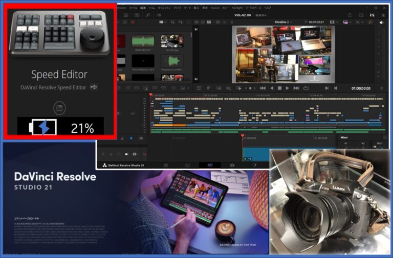Image resolution: width=393 pixels, height=258 pixels.
Task: Click the USB icon beside Speed Editor name
Action: point(94,87)
